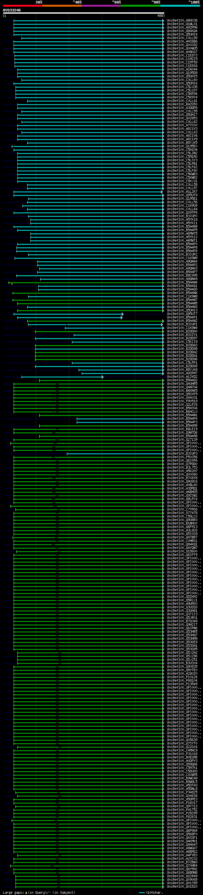Select label UniRef100_P62631
Screen dimensions: 203x895
click(182, 817)
